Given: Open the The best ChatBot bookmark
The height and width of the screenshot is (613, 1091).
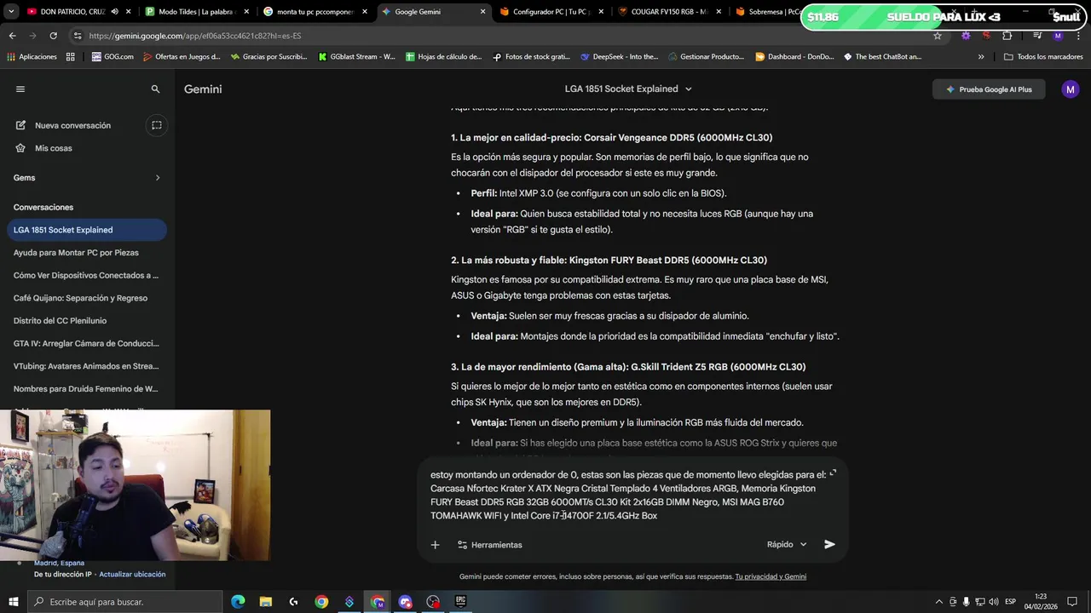Looking at the screenshot, I should (882, 57).
